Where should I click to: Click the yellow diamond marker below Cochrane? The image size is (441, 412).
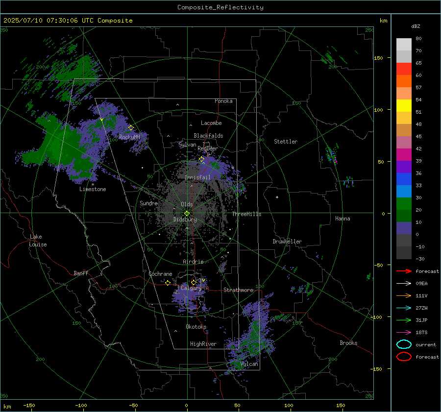[168, 283]
